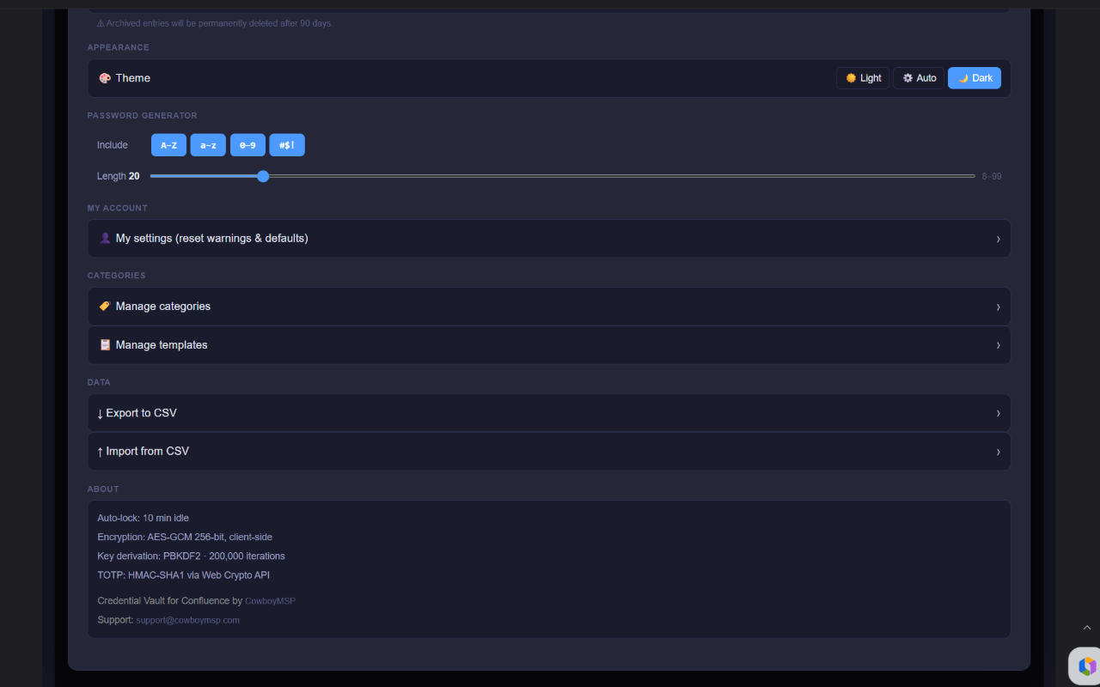The width and height of the screenshot is (1100, 687).
Task: Click the TOTP: HMAC-SHA1 line
Action: (x=183, y=575)
